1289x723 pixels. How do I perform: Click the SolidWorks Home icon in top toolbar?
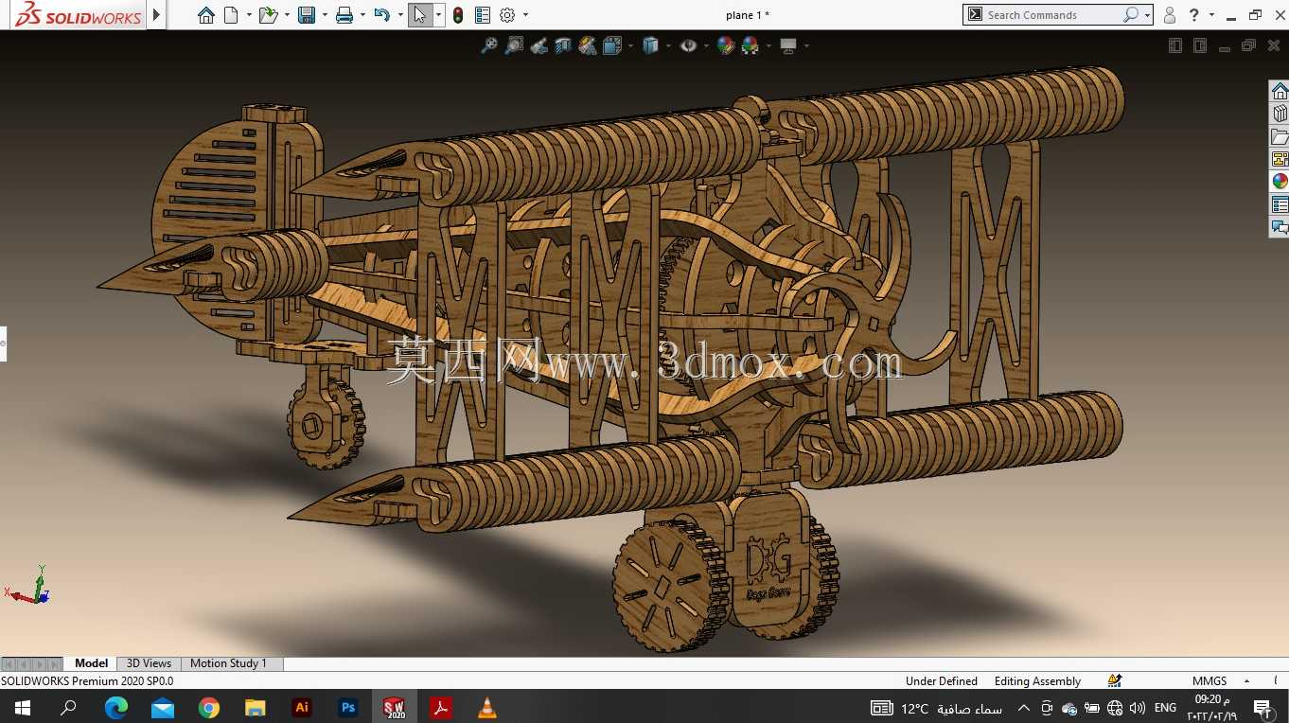[206, 15]
